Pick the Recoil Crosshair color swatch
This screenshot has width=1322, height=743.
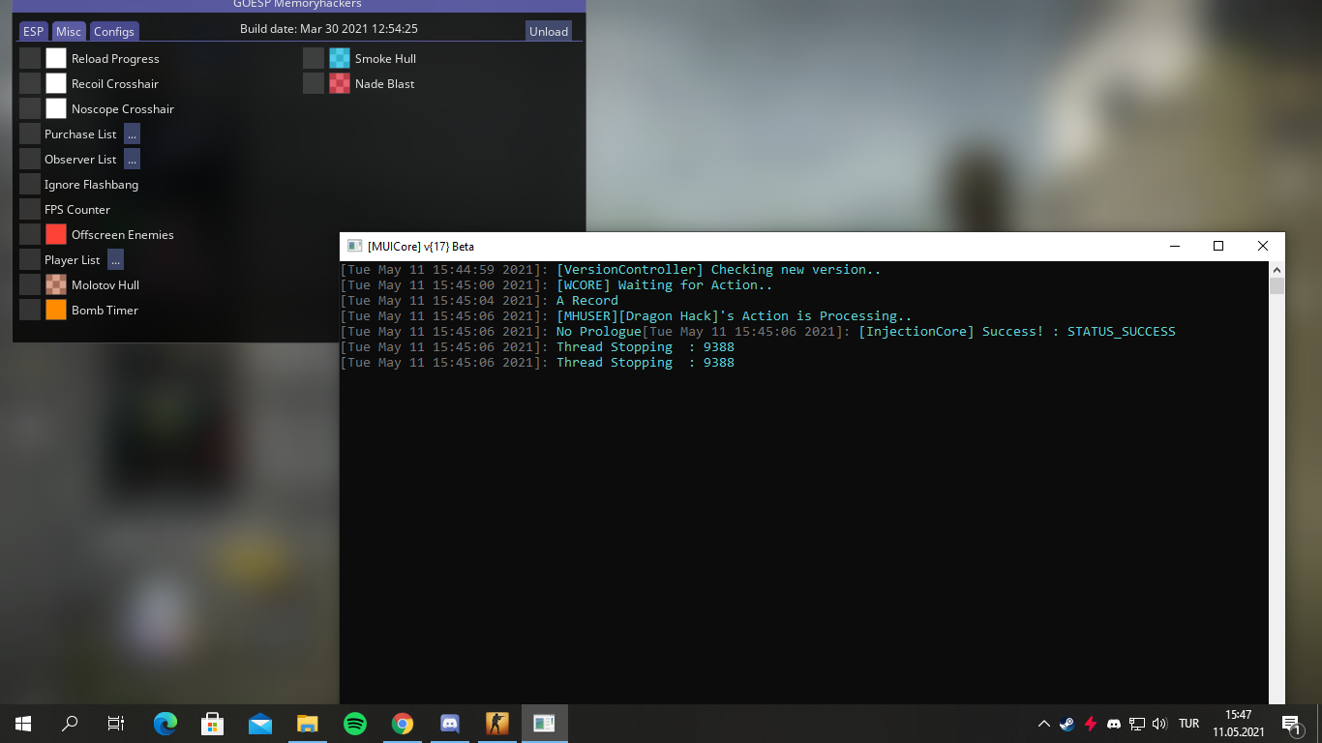tap(56, 83)
